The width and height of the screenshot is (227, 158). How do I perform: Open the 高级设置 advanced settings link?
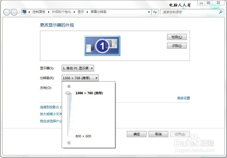[183, 98]
